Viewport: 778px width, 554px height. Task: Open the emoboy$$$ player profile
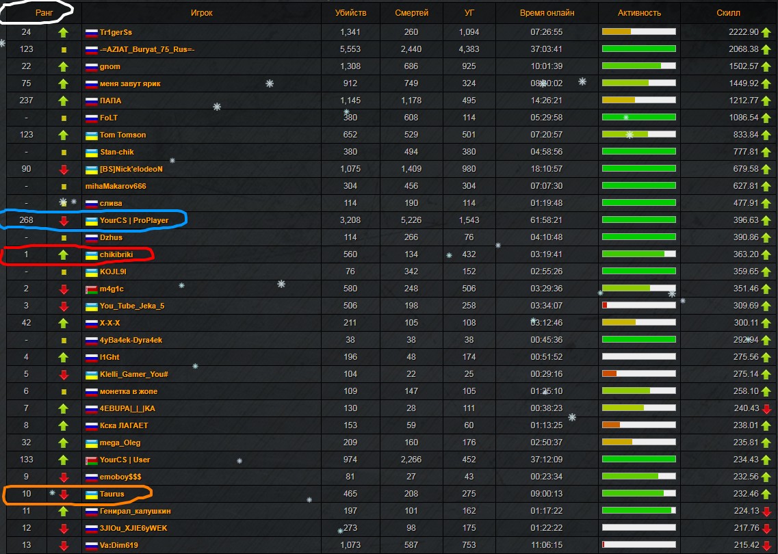(120, 477)
